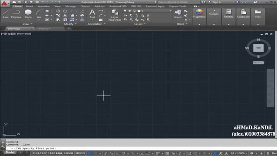Select the Arc tool
The height and width of the screenshot is (156, 277).
tap(39, 14)
